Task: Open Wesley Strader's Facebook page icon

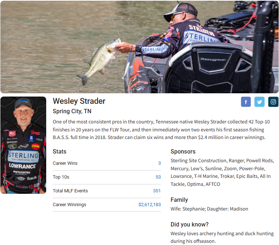Action: [246, 102]
